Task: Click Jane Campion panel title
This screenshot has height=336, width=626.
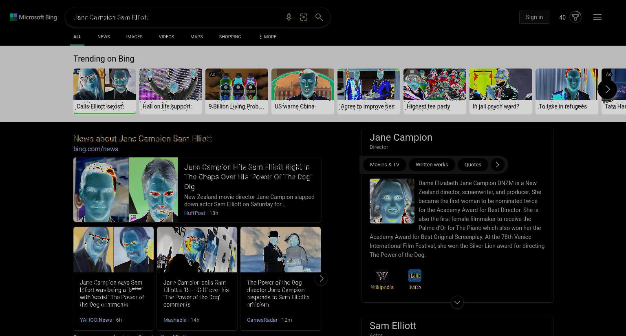Action: coord(401,137)
